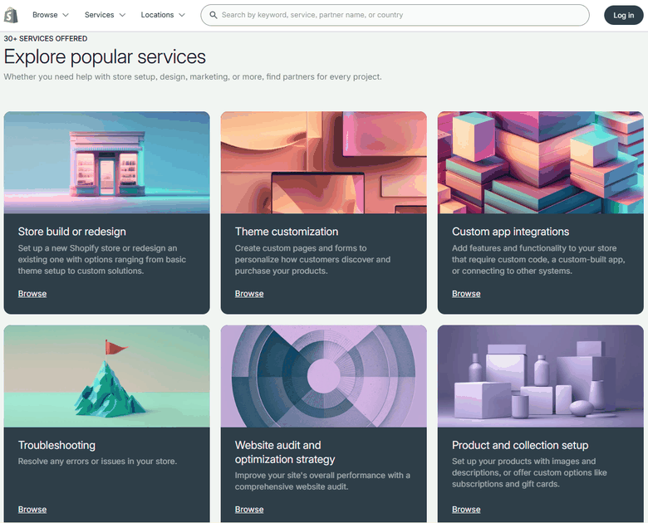Click the Troubleshooting heading

56,445
